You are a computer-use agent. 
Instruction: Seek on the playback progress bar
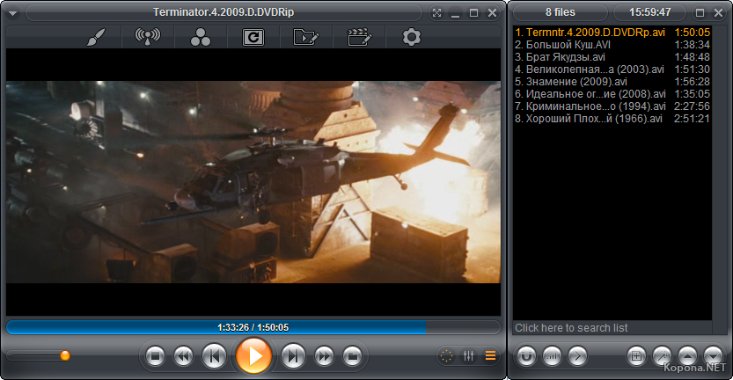(253, 327)
